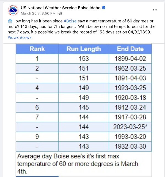The height and width of the screenshot is (177, 165).
Task: Select the 1993-03-20 end date cell
Action: coord(130,136)
